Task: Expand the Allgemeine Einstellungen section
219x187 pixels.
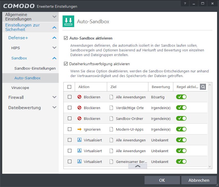Action: point(54,17)
